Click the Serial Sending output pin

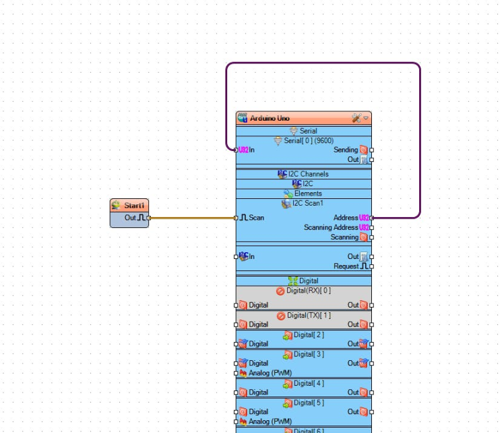(x=371, y=150)
